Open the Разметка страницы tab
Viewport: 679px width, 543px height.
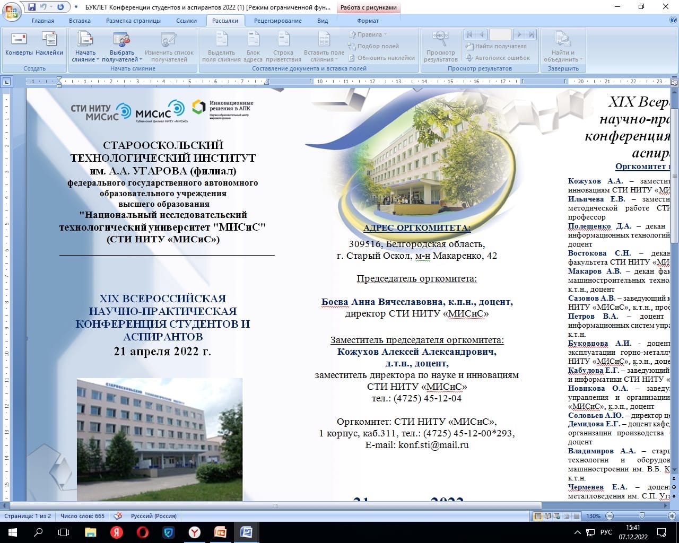pyautogui.click(x=133, y=21)
